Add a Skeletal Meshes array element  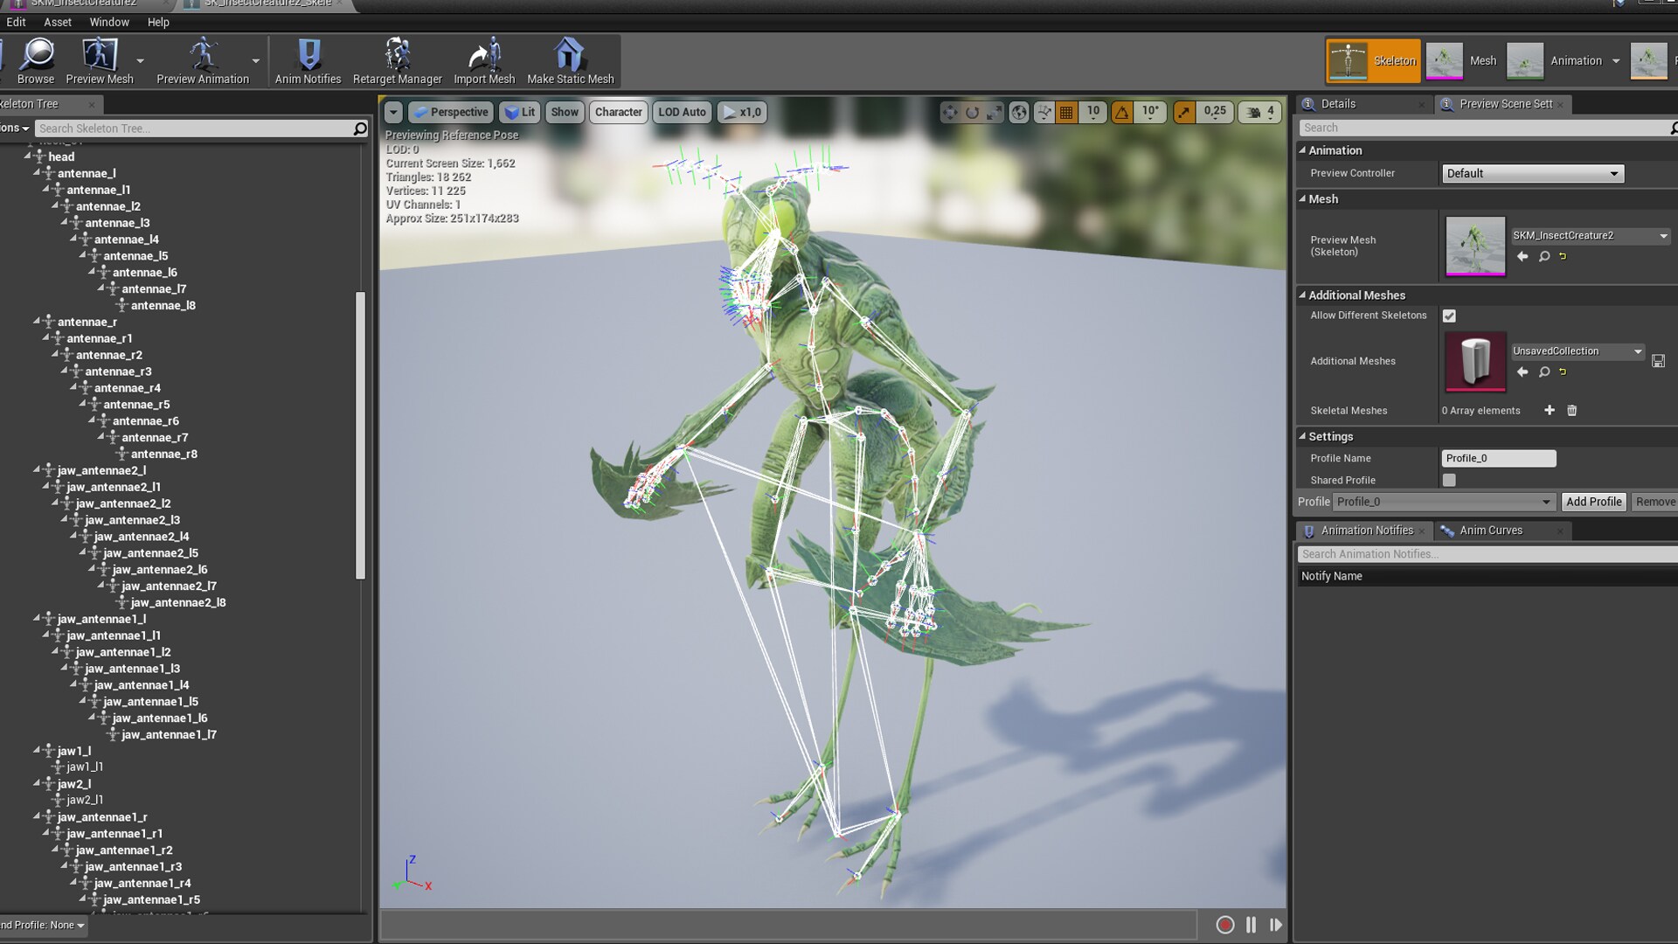tap(1550, 411)
